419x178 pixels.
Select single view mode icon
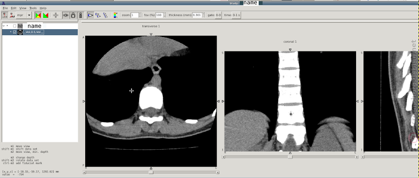pyautogui.click(x=90, y=15)
